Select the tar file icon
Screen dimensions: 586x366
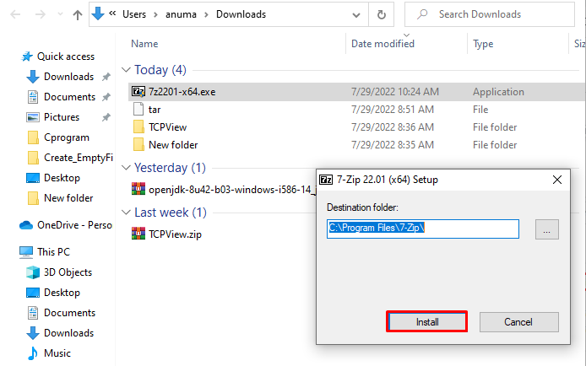(x=138, y=110)
